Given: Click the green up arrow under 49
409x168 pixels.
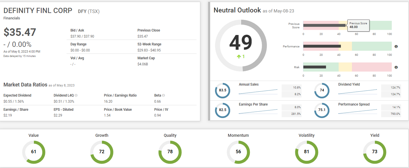Looking at the screenshot, I should [x=239, y=57].
